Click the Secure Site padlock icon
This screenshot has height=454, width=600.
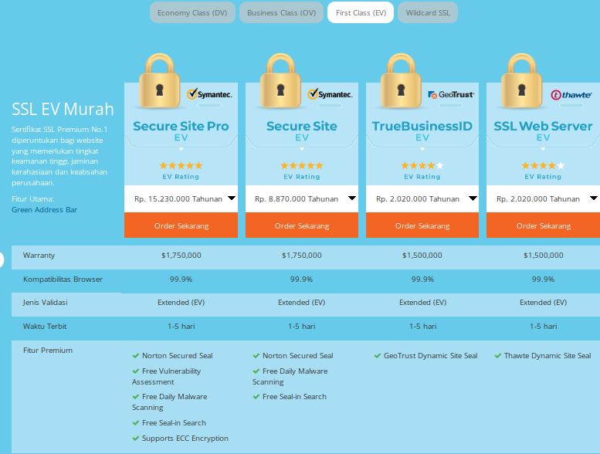coord(280,81)
